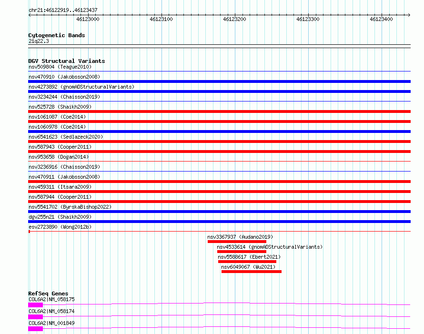
Task: Click the 46123000 ruler tick label
Action: click(88, 19)
